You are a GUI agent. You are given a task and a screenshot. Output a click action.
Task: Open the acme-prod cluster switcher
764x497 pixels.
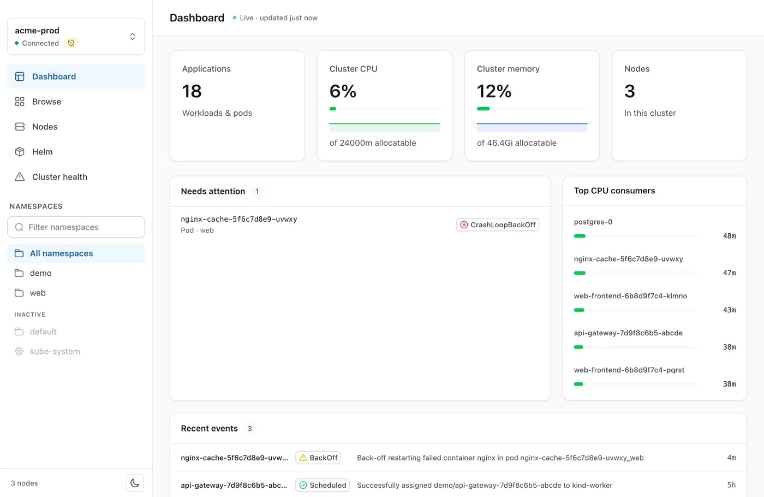click(x=76, y=37)
